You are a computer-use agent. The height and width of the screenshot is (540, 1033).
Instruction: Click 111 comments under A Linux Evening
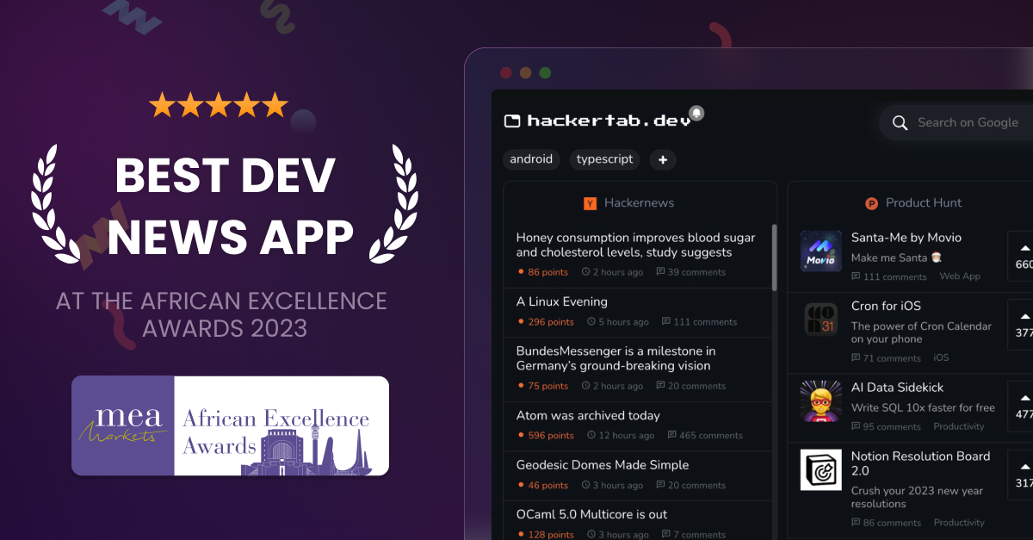tap(699, 322)
